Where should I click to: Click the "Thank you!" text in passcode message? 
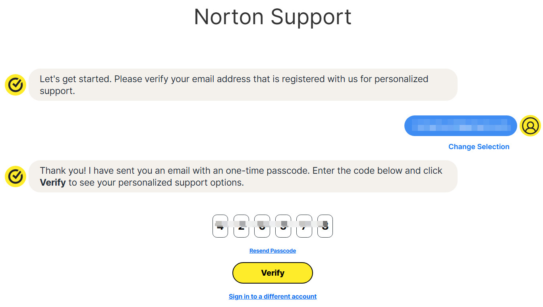click(x=63, y=171)
